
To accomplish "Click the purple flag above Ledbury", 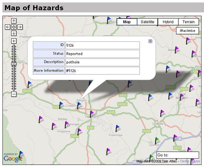I will [162, 113].
